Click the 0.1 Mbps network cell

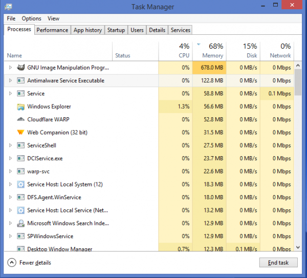[x=277, y=94]
